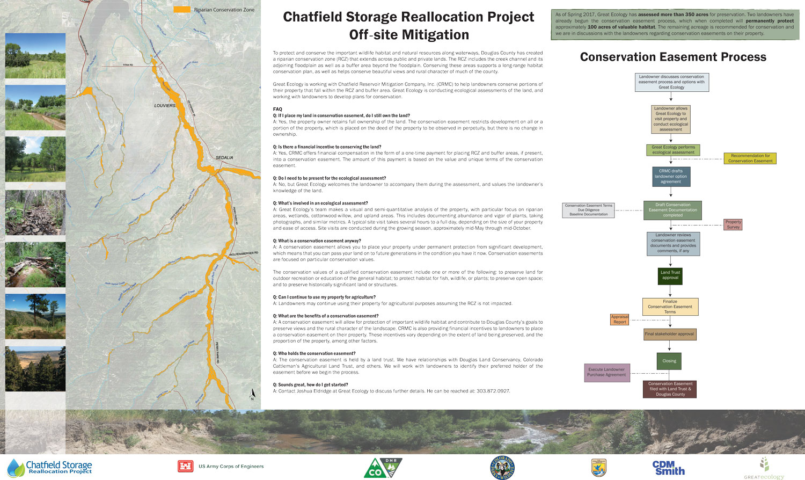Screen dimensions: 805x480
Task: Click the 'Finalize Conservation Easement Terms' box
Action: coord(670,307)
